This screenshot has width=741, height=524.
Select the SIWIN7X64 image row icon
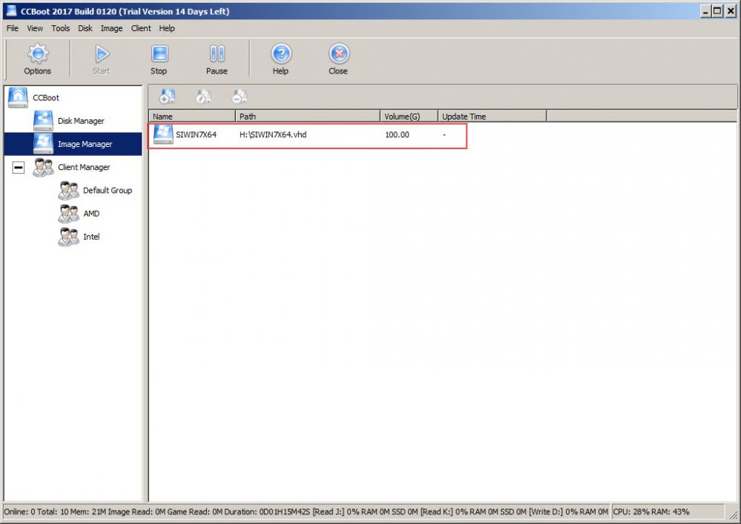(163, 135)
